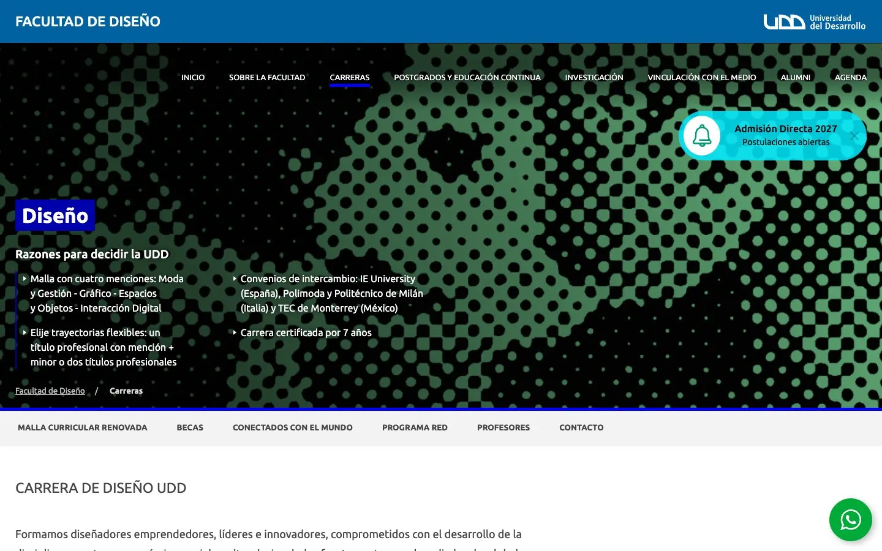Image resolution: width=882 pixels, height=551 pixels.
Task: Open the Universidad del Desarrollo logo link
Action: [815, 22]
